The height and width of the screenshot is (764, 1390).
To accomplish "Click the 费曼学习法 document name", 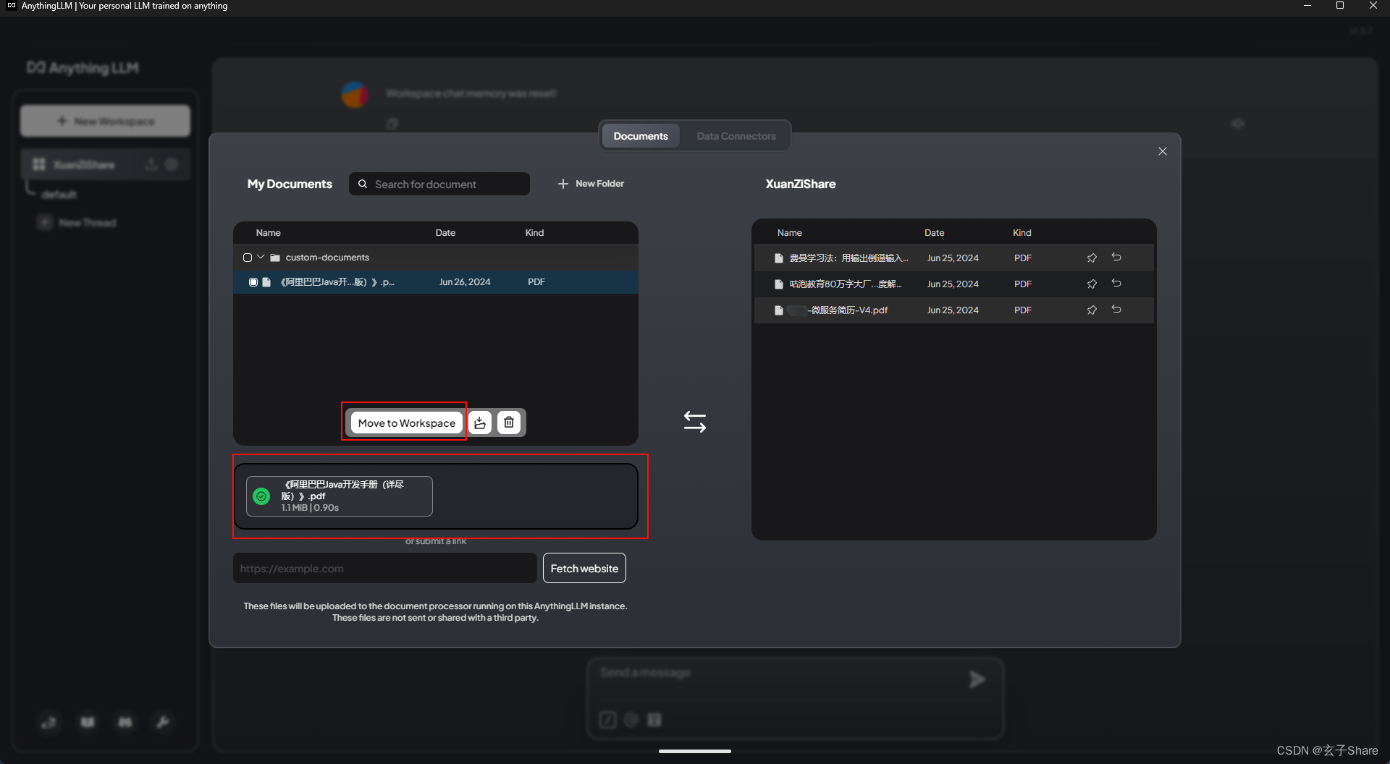I will pos(848,258).
